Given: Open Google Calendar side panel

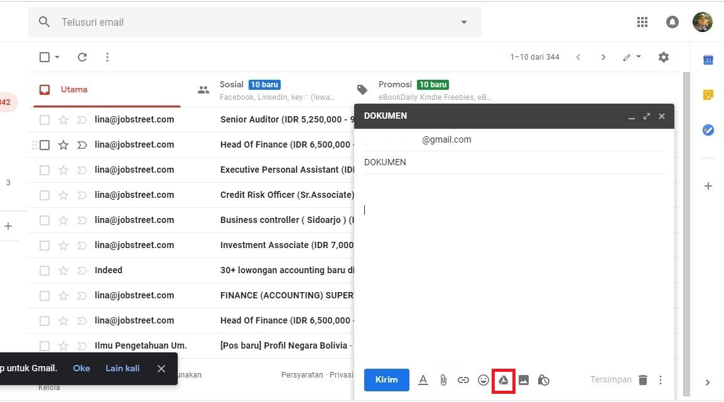Looking at the screenshot, I should coord(708,60).
